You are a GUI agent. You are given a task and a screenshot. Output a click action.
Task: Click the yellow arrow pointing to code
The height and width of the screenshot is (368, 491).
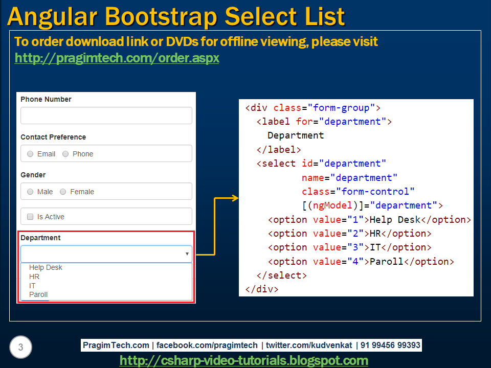pyautogui.click(x=217, y=226)
